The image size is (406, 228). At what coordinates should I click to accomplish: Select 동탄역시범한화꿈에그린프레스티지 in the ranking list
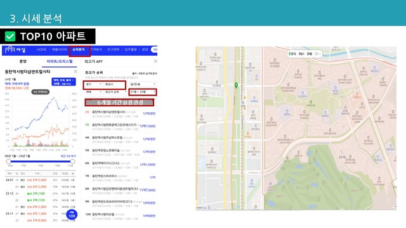pos(114,125)
